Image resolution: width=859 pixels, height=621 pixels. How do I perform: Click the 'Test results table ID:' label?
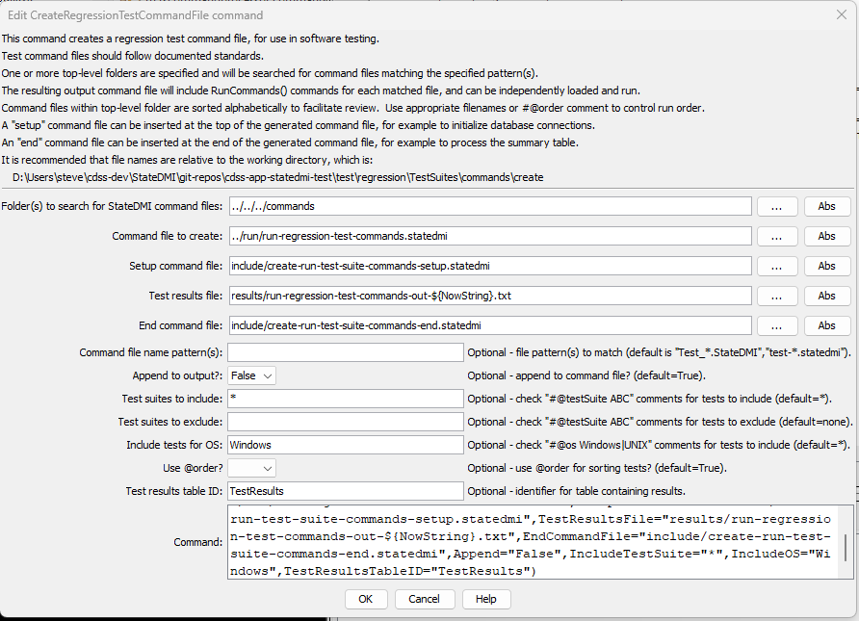tap(173, 491)
